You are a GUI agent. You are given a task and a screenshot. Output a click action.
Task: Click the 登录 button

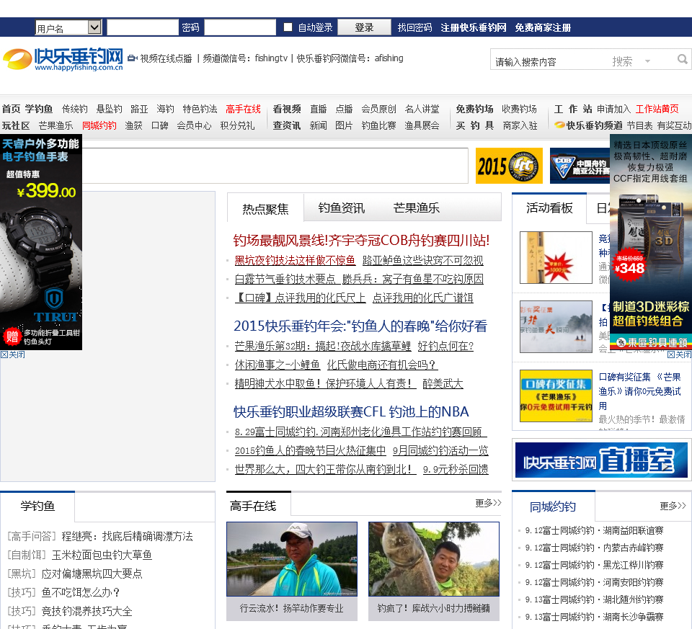364,27
